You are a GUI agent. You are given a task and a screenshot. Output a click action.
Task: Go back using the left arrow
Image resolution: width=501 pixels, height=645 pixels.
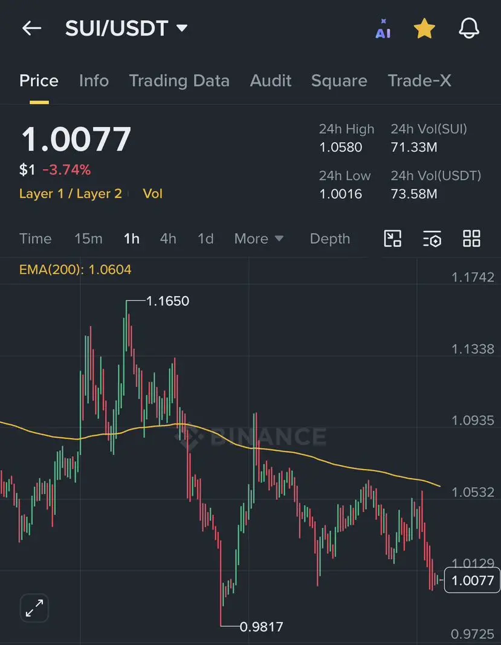31,28
